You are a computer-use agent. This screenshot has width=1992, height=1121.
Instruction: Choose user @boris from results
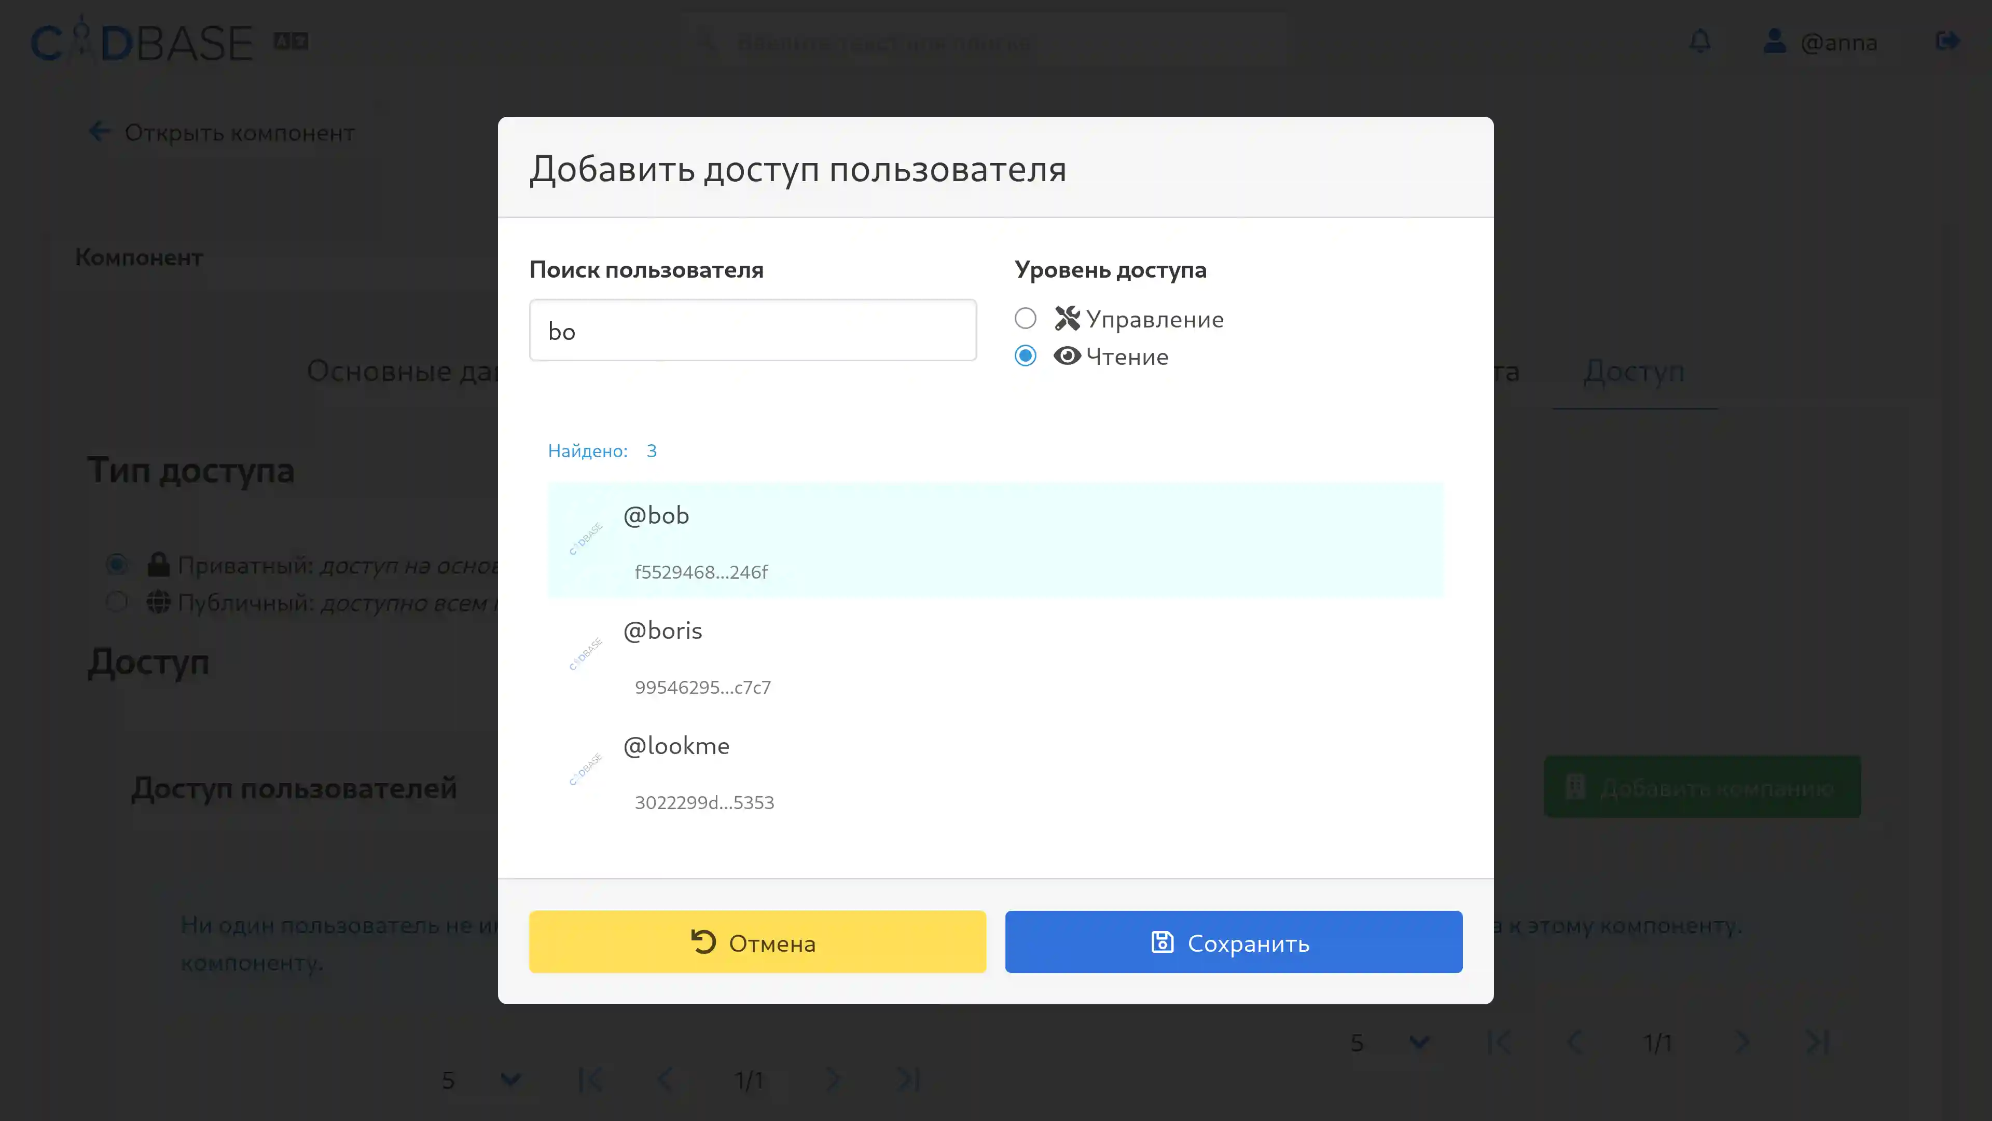click(995, 655)
